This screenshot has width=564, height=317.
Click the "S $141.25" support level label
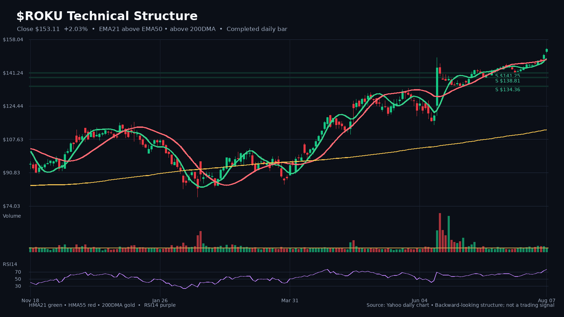[508, 76]
